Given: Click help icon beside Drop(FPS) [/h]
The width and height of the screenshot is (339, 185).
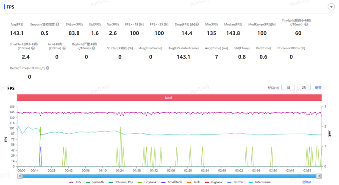Looking at the screenshot, I should pyautogui.click(x=197, y=25).
